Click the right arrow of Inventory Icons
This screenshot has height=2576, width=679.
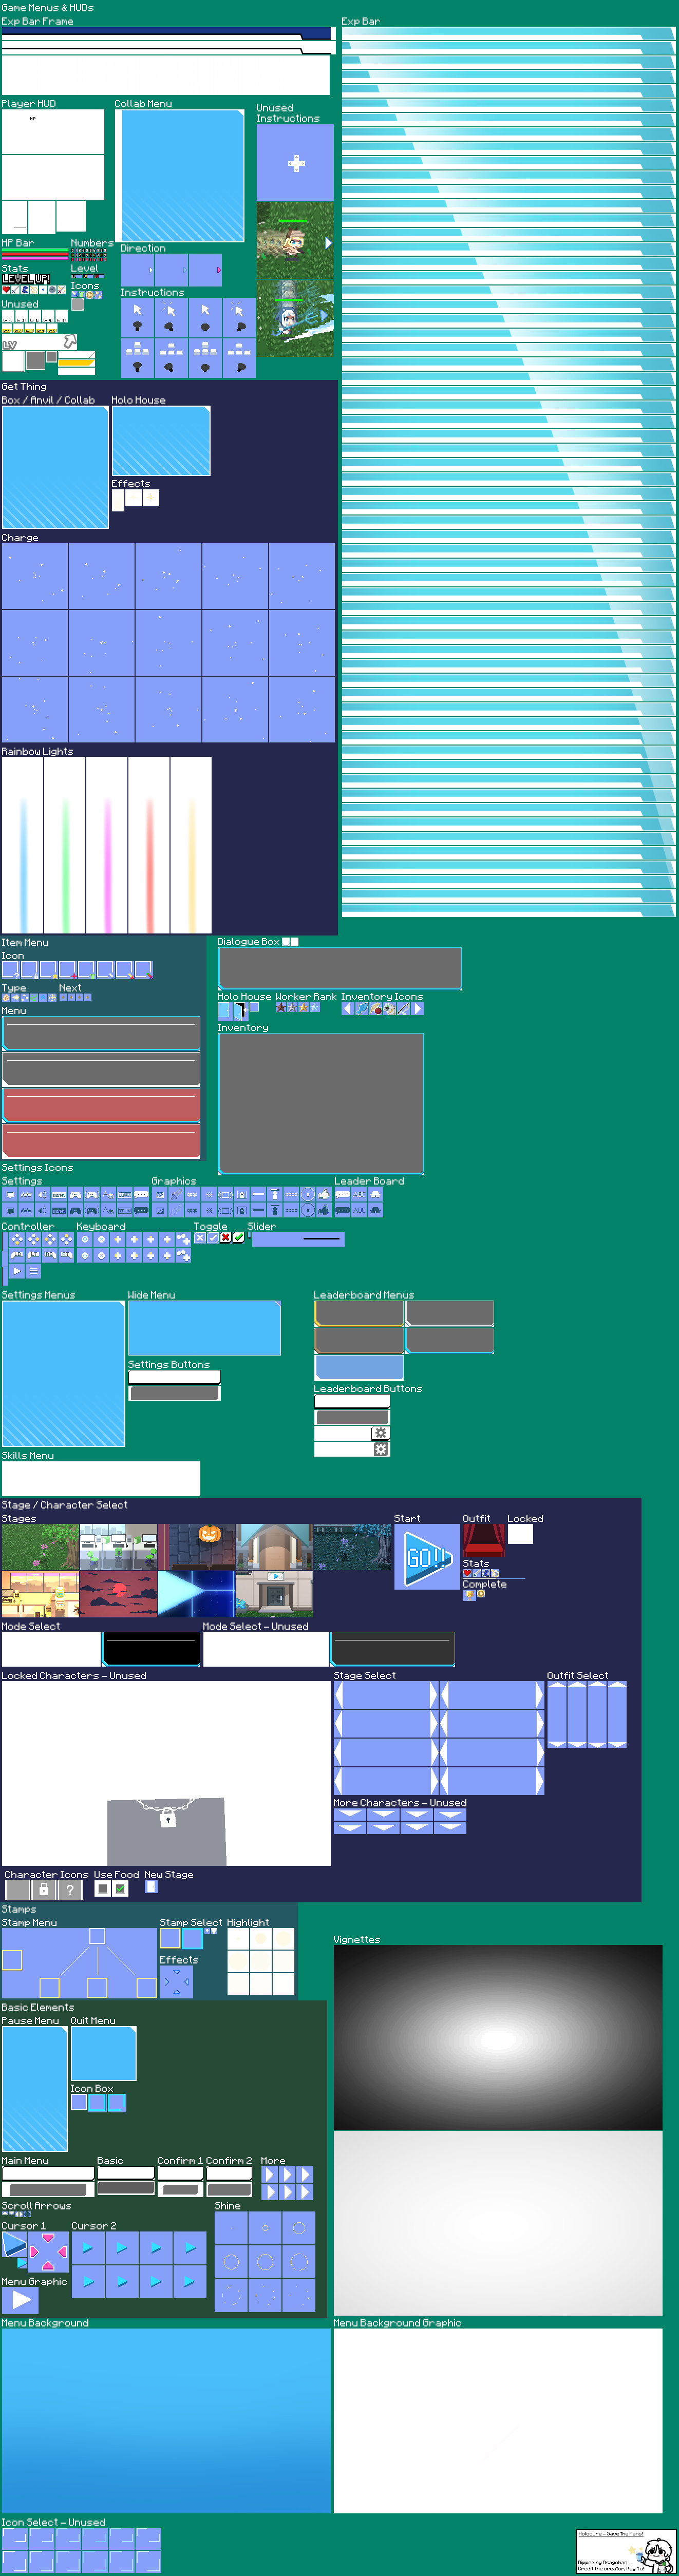pyautogui.click(x=418, y=1009)
